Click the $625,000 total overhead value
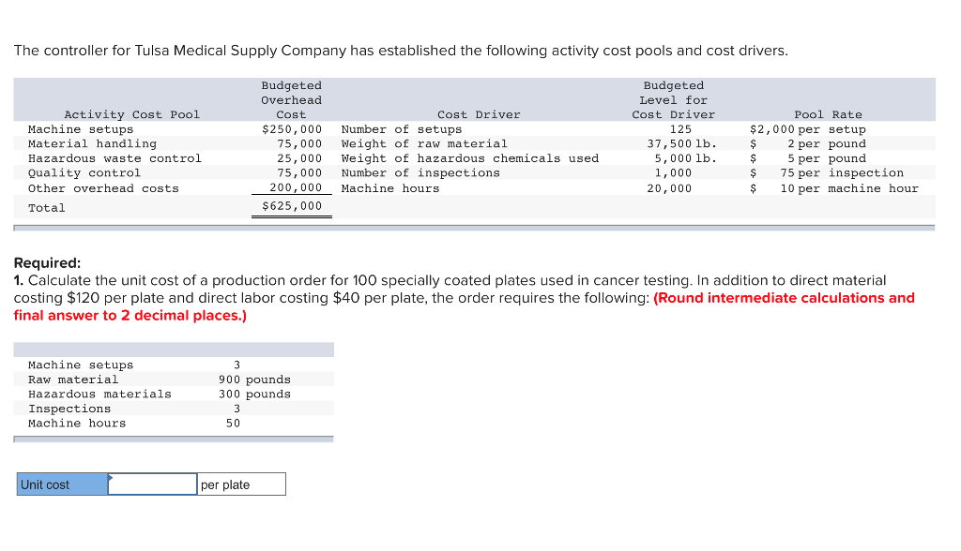 pos(292,206)
